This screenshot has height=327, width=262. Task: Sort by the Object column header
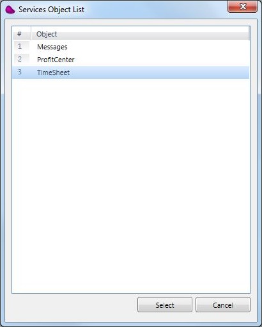(x=140, y=34)
